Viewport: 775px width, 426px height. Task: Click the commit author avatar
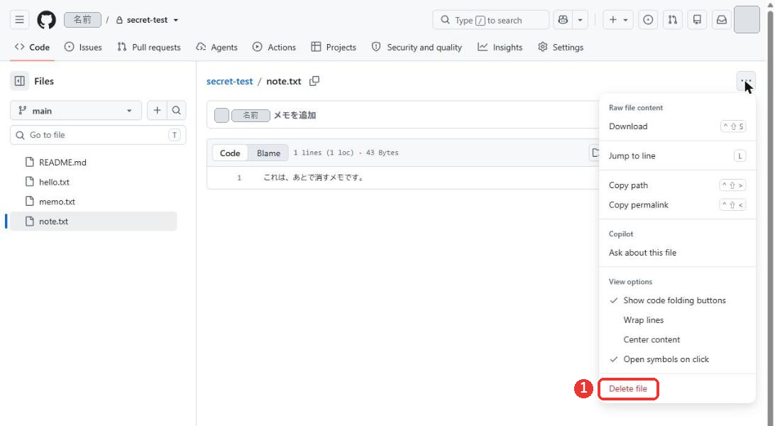pyautogui.click(x=222, y=115)
